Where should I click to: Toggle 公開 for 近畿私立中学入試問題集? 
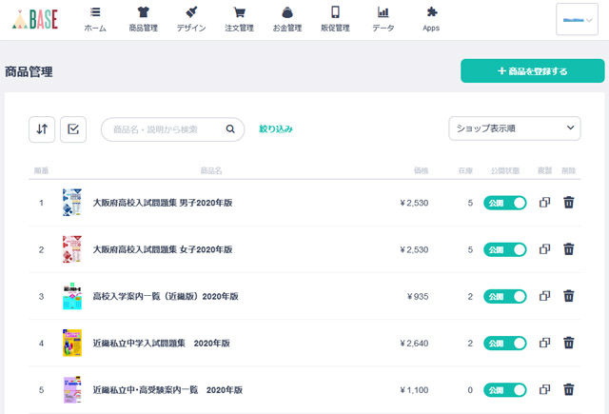pyautogui.click(x=505, y=343)
